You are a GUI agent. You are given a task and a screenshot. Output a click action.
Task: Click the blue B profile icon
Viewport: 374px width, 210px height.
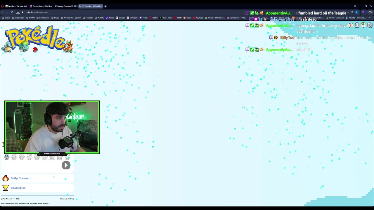coord(357,12)
